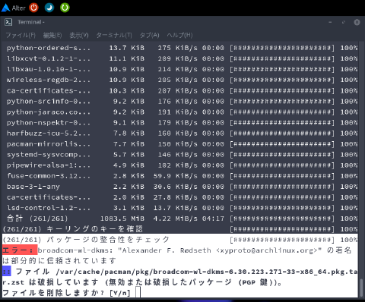Image resolution: width=365 pixels, height=302 pixels.
Task: Click the 'python-nspektr-0...' line
Action: [x=182, y=123]
